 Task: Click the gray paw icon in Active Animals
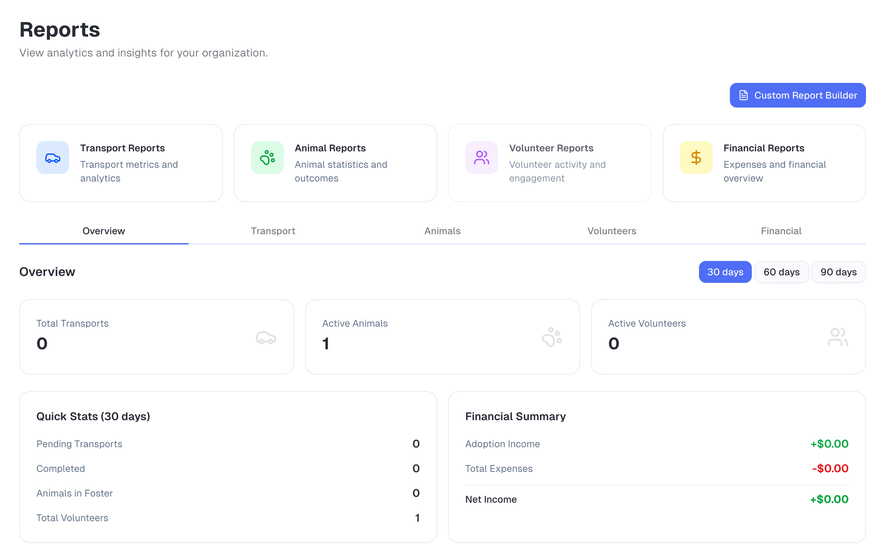(x=552, y=337)
